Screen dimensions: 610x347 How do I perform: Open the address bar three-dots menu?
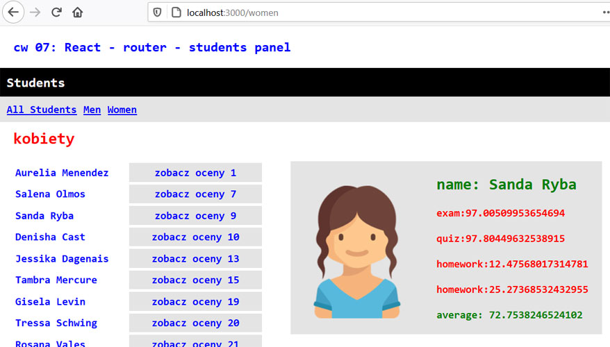point(604,12)
